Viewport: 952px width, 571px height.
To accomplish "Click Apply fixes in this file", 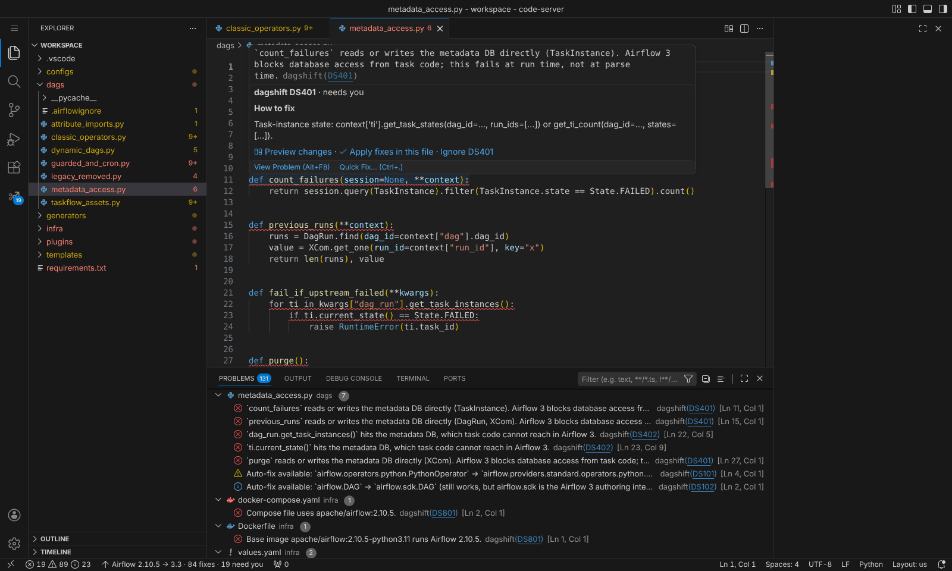I will coord(387,152).
